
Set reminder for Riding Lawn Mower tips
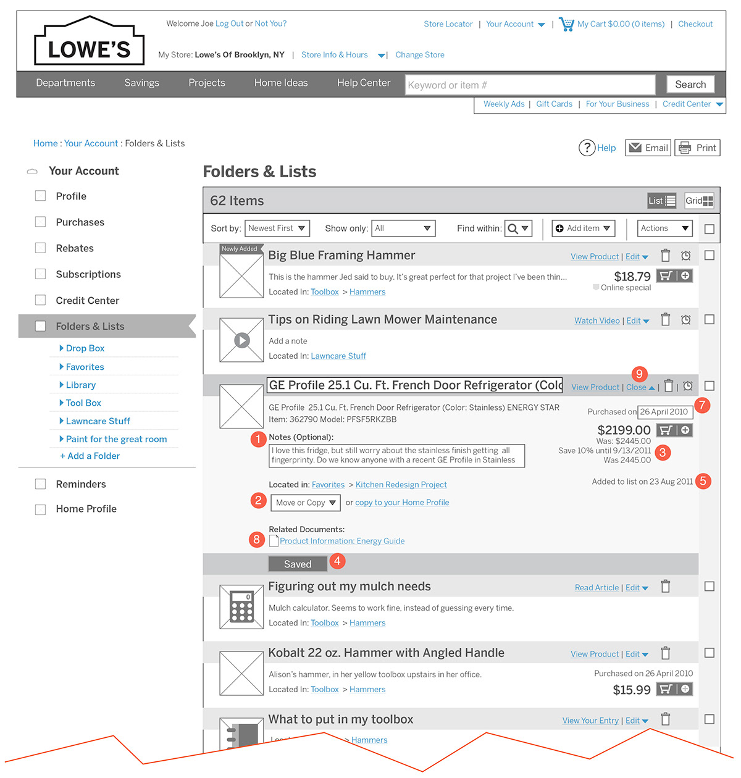[685, 320]
